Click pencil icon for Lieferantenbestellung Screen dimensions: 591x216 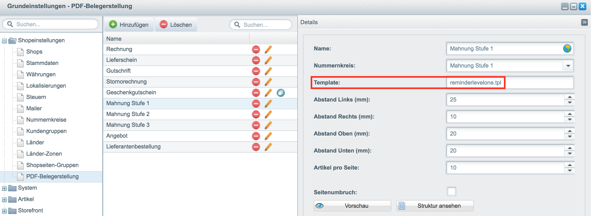coord(268,147)
